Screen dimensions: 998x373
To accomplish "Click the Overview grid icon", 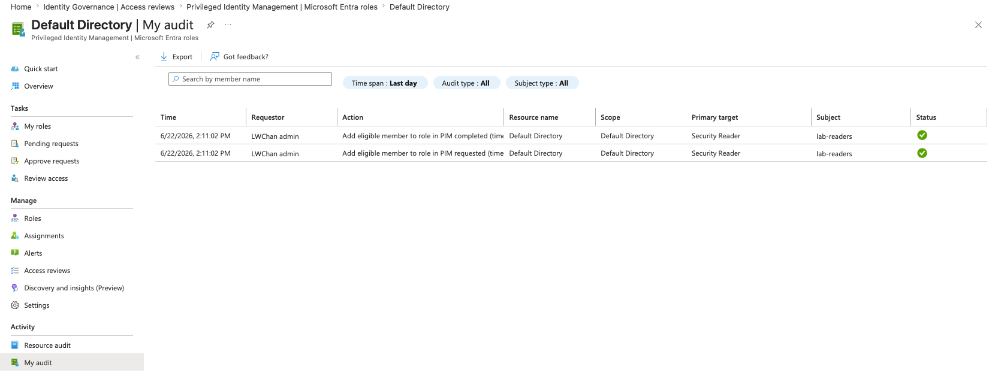I will (x=15, y=86).
